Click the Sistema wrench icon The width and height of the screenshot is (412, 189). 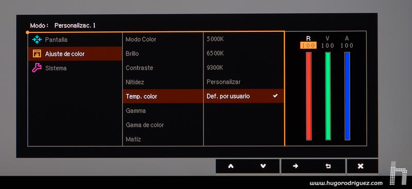click(x=37, y=68)
